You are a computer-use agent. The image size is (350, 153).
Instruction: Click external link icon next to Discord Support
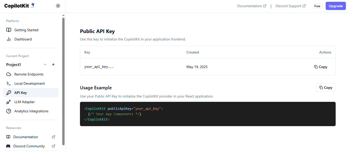304,6
